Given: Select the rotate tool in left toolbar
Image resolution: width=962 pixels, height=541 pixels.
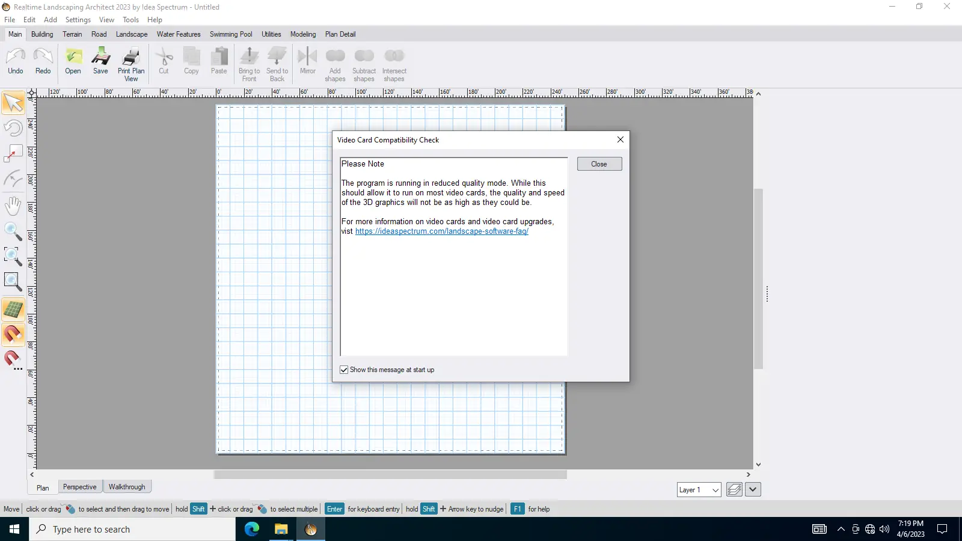Looking at the screenshot, I should (x=13, y=128).
